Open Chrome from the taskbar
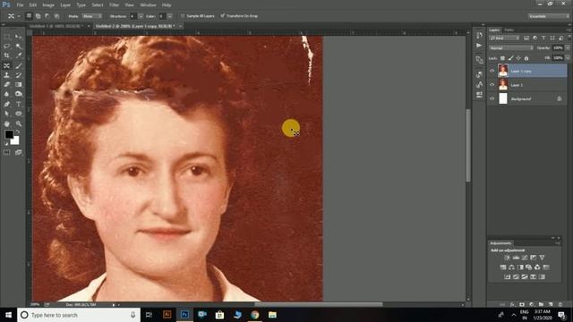The width and height of the screenshot is (573, 322). point(254,315)
